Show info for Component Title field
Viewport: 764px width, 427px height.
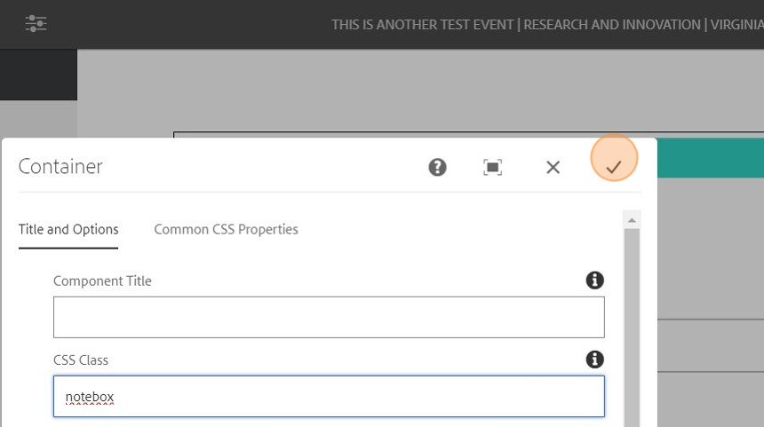pyautogui.click(x=595, y=281)
